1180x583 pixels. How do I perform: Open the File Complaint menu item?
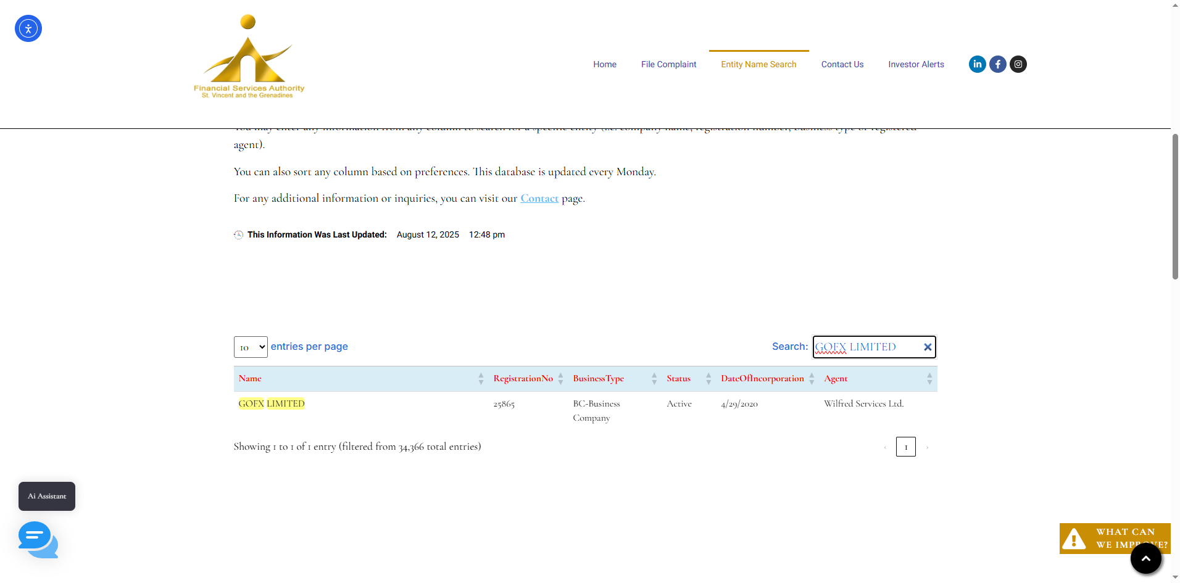[668, 64]
